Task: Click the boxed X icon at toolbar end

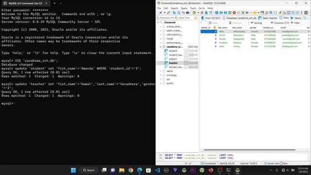Action: [x=306, y=13]
